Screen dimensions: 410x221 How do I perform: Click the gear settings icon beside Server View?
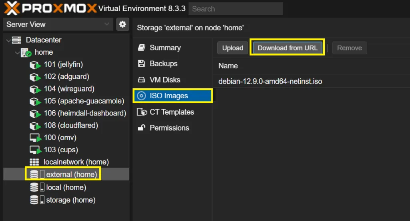[x=123, y=24]
